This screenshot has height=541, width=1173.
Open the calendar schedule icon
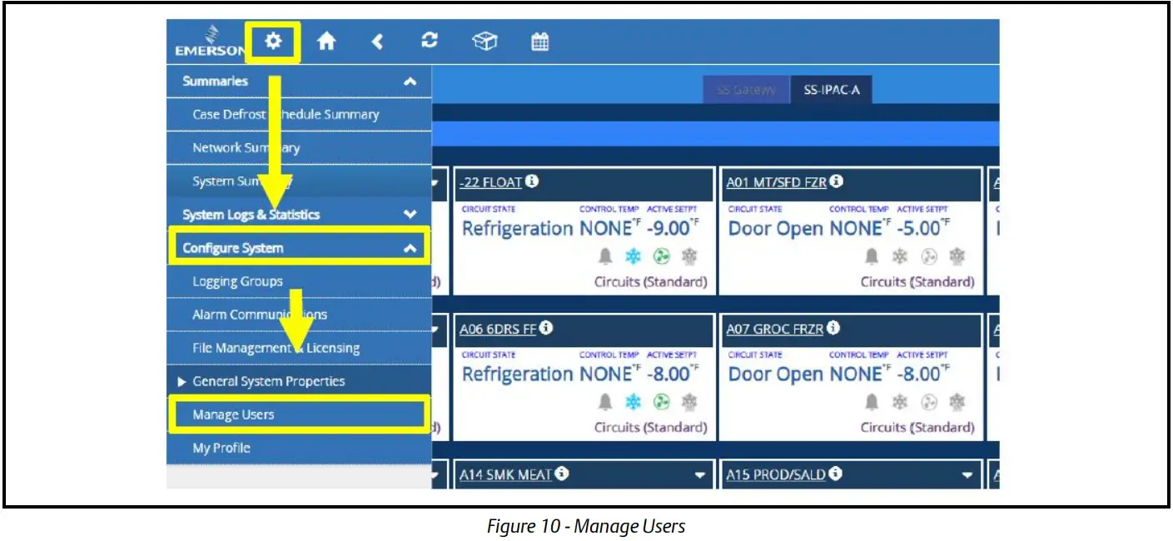[x=539, y=40]
